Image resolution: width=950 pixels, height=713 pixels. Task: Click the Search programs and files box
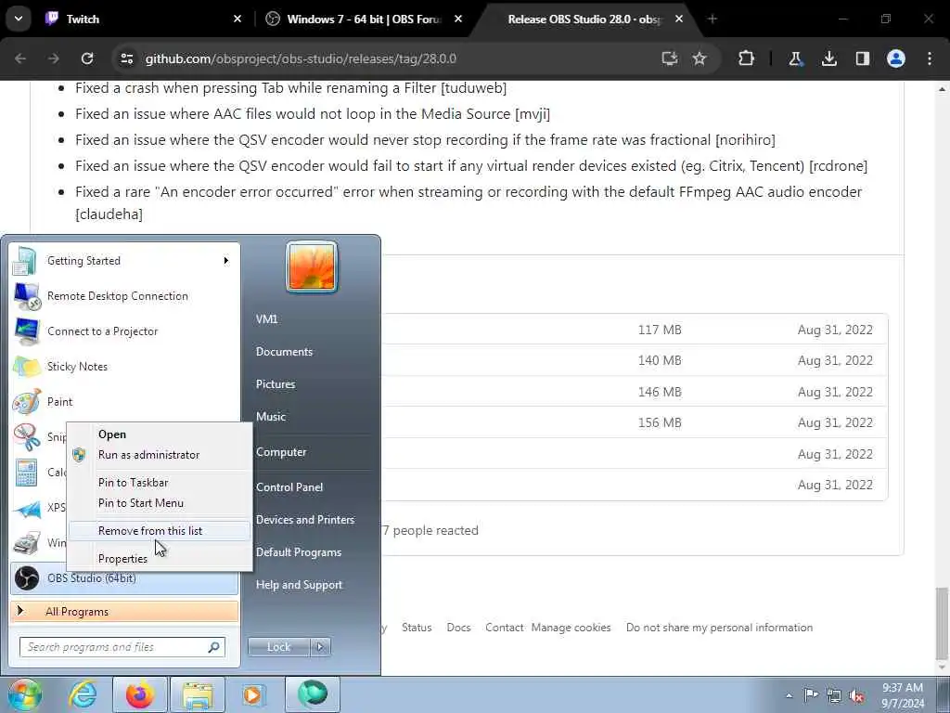click(x=122, y=647)
